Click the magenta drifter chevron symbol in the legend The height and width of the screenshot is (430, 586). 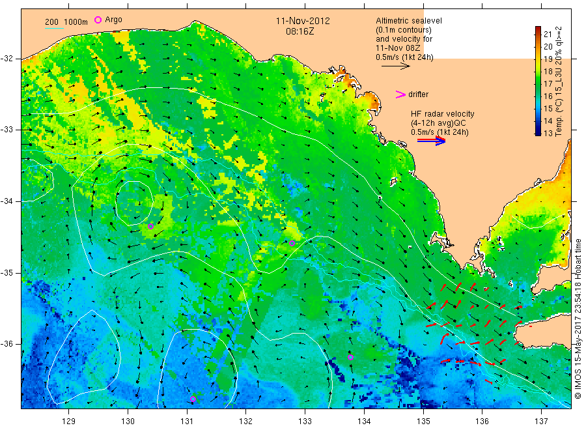400,94
